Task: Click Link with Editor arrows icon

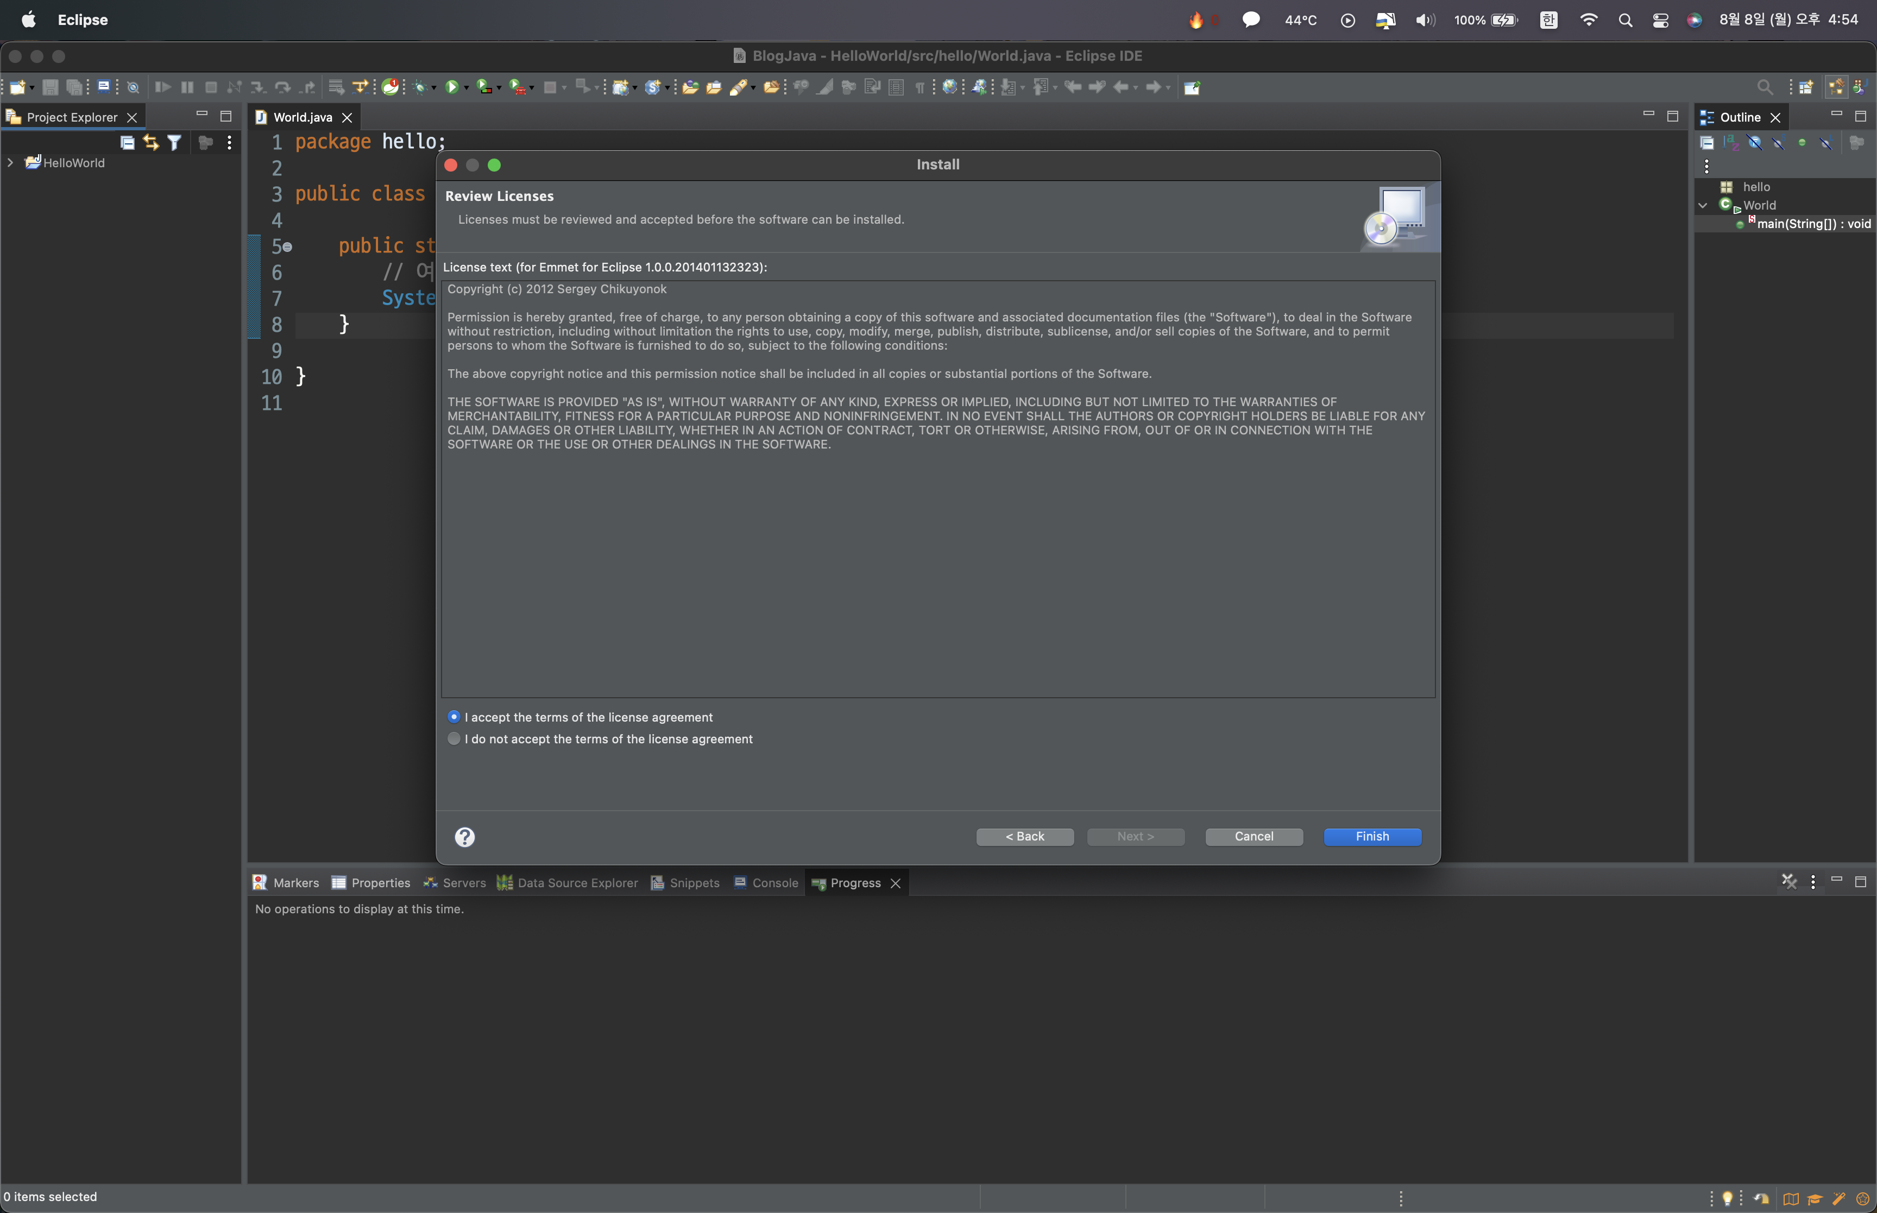Action: click(x=150, y=143)
